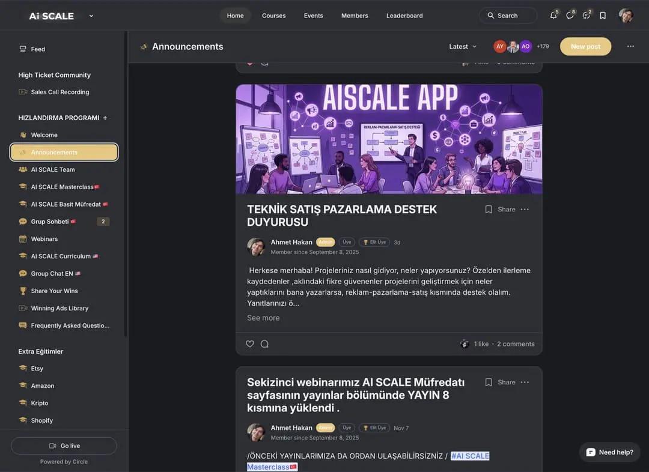649x472 pixels.
Task: Open the Courses tab
Action: [x=273, y=16]
